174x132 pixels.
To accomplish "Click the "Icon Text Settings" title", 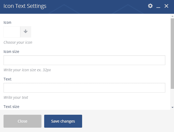I will pyautogui.click(x=25, y=6).
